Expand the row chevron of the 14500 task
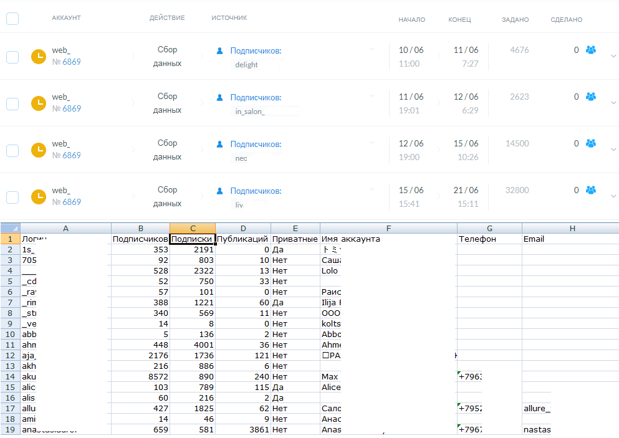This screenshot has width=619, height=438. (x=613, y=149)
